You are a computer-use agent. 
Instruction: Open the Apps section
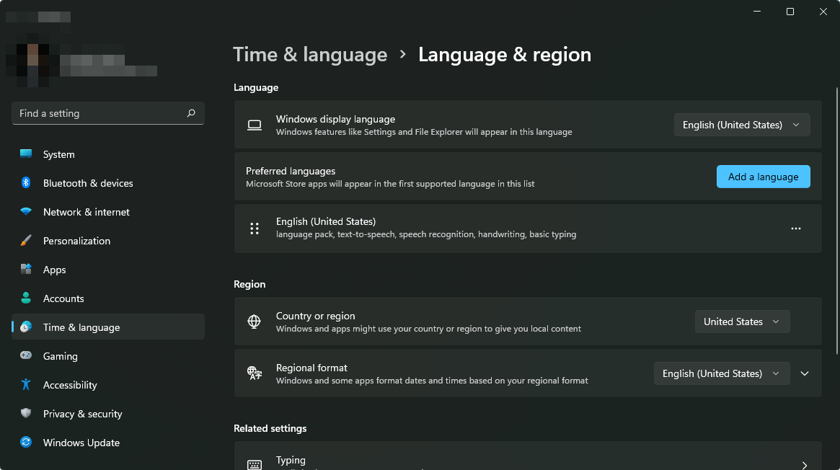click(x=107, y=270)
